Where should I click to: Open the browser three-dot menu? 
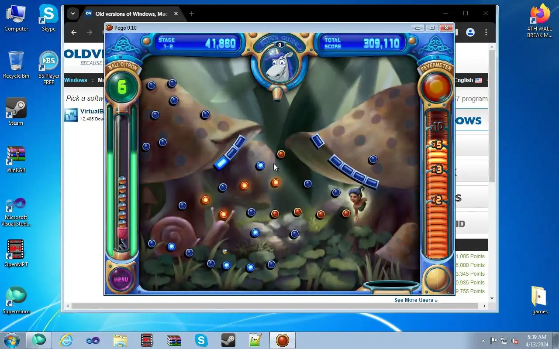pos(486,32)
